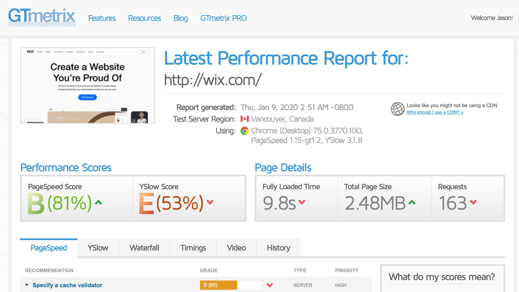Image resolution: width=519 pixels, height=292 pixels.
Task: Click the green PageSpeed Score up arrow
Action: click(x=98, y=202)
